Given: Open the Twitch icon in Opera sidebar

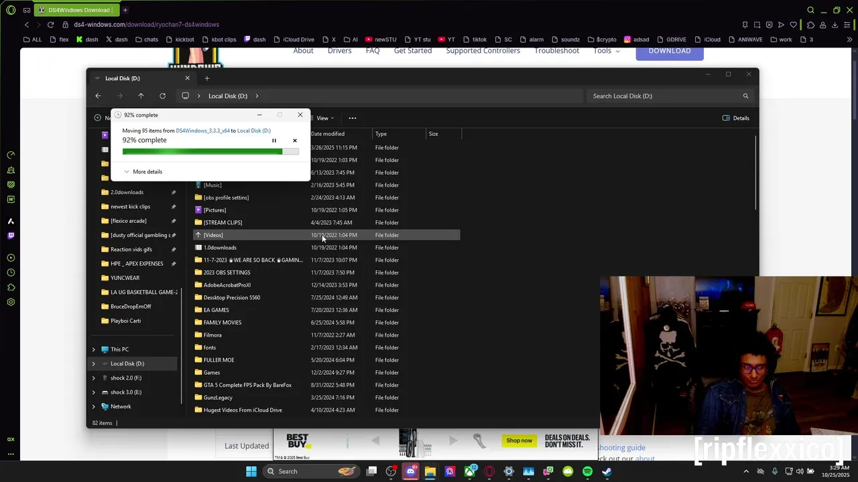Looking at the screenshot, I should (x=11, y=236).
